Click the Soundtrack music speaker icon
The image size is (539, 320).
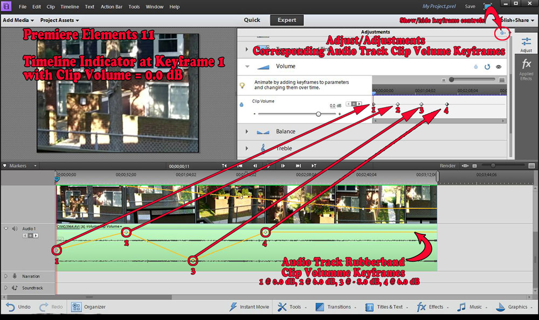click(15, 288)
